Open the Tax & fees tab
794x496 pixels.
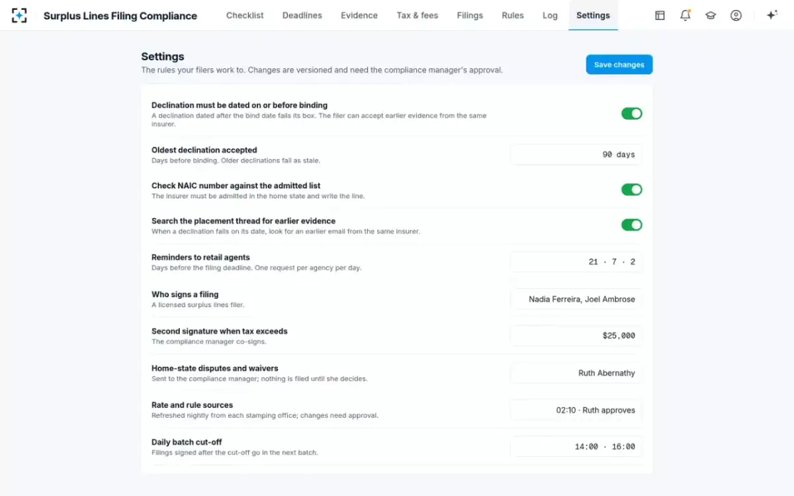[418, 15]
